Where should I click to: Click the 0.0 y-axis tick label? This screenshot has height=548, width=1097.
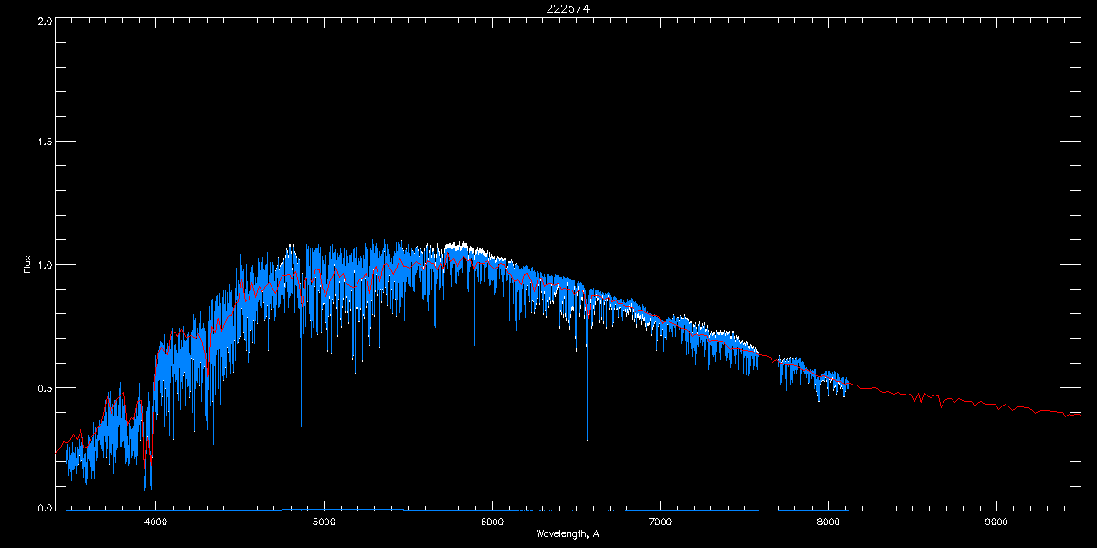(x=44, y=507)
